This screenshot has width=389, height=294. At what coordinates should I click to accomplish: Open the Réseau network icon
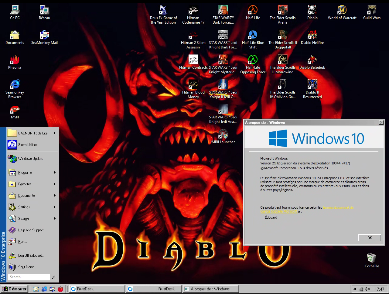click(44, 12)
